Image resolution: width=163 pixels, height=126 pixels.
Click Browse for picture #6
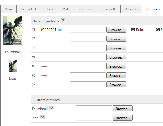116,75
